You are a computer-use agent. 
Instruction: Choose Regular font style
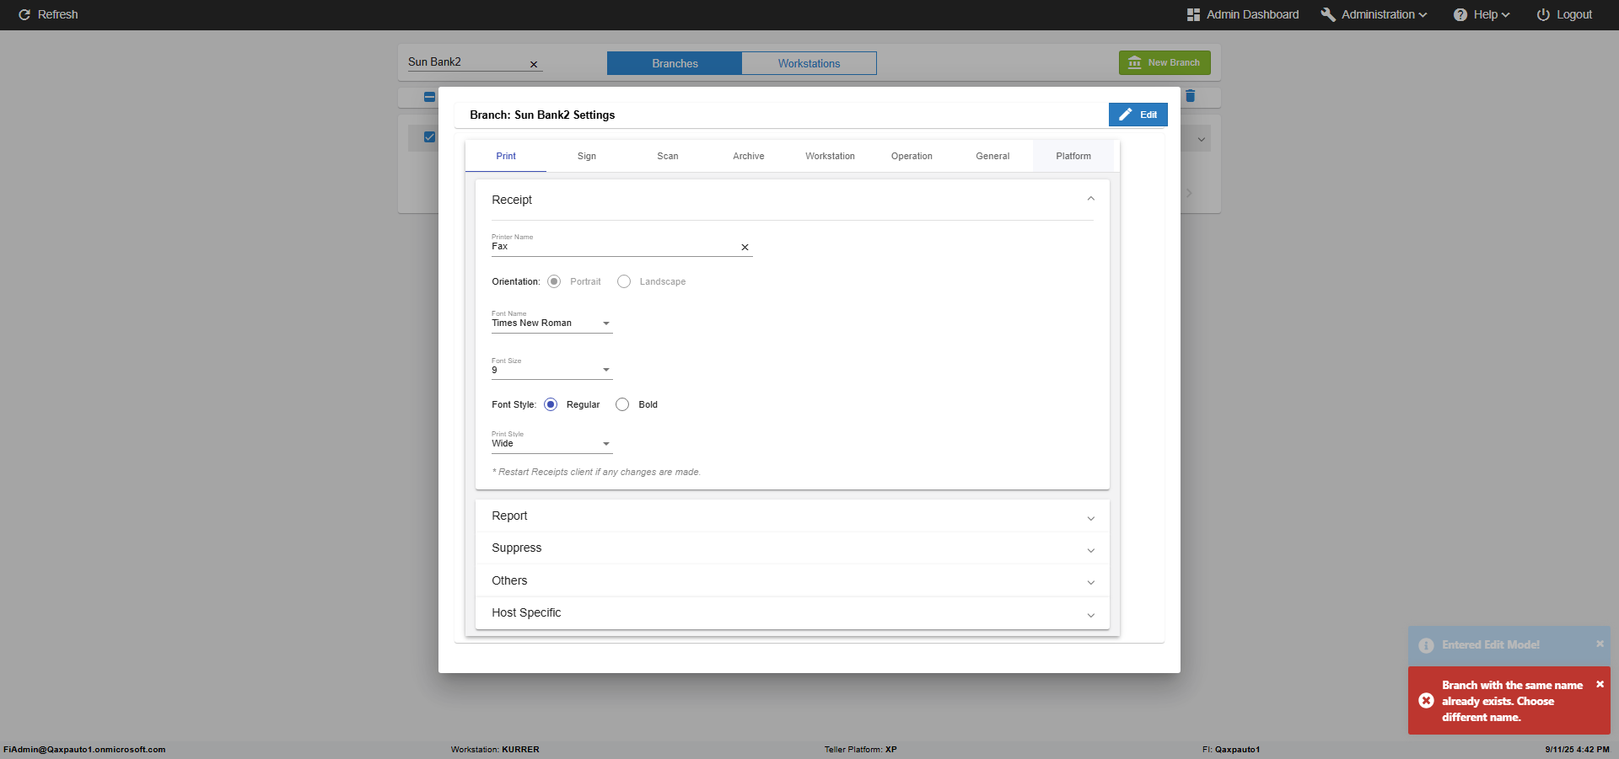coord(551,404)
